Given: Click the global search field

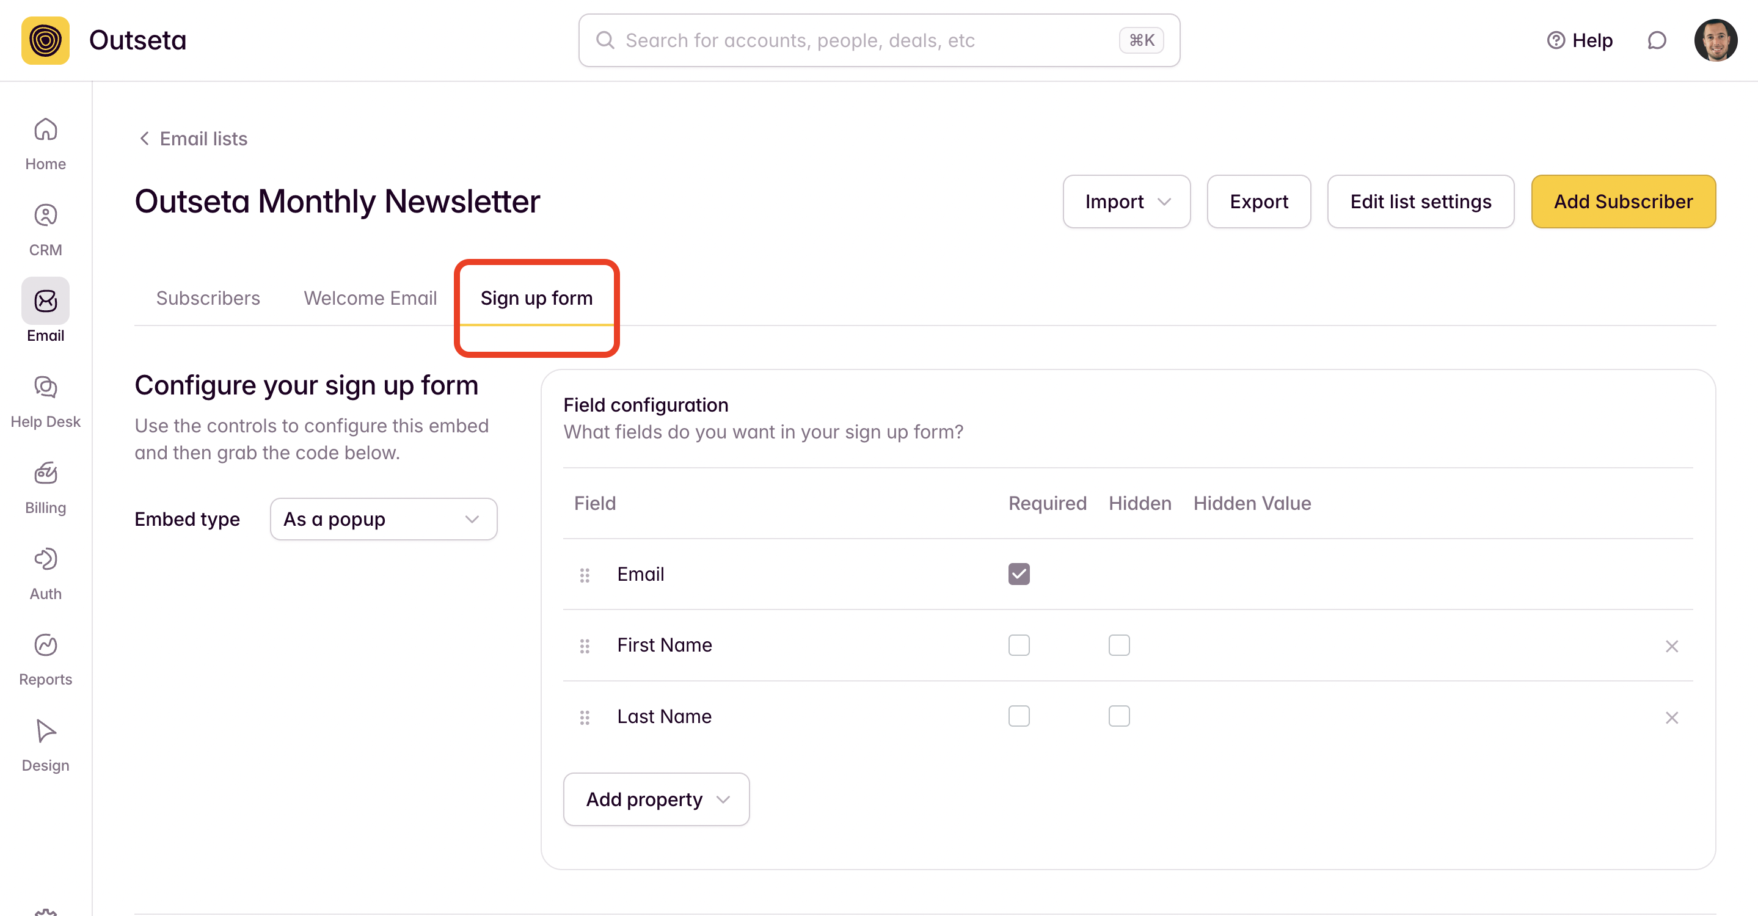Looking at the screenshot, I should click(867, 40).
